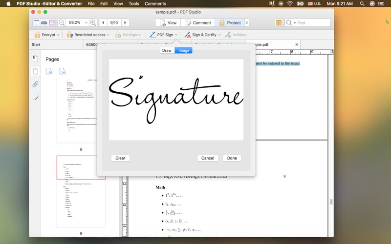Clear the signature image
This screenshot has width=391, height=244.
120,158
